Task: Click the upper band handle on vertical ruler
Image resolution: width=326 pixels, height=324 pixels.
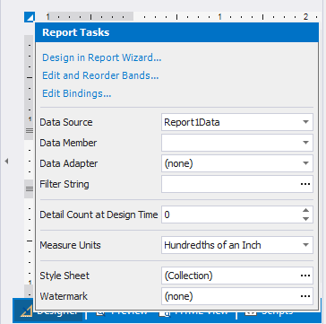Action: 29,130
